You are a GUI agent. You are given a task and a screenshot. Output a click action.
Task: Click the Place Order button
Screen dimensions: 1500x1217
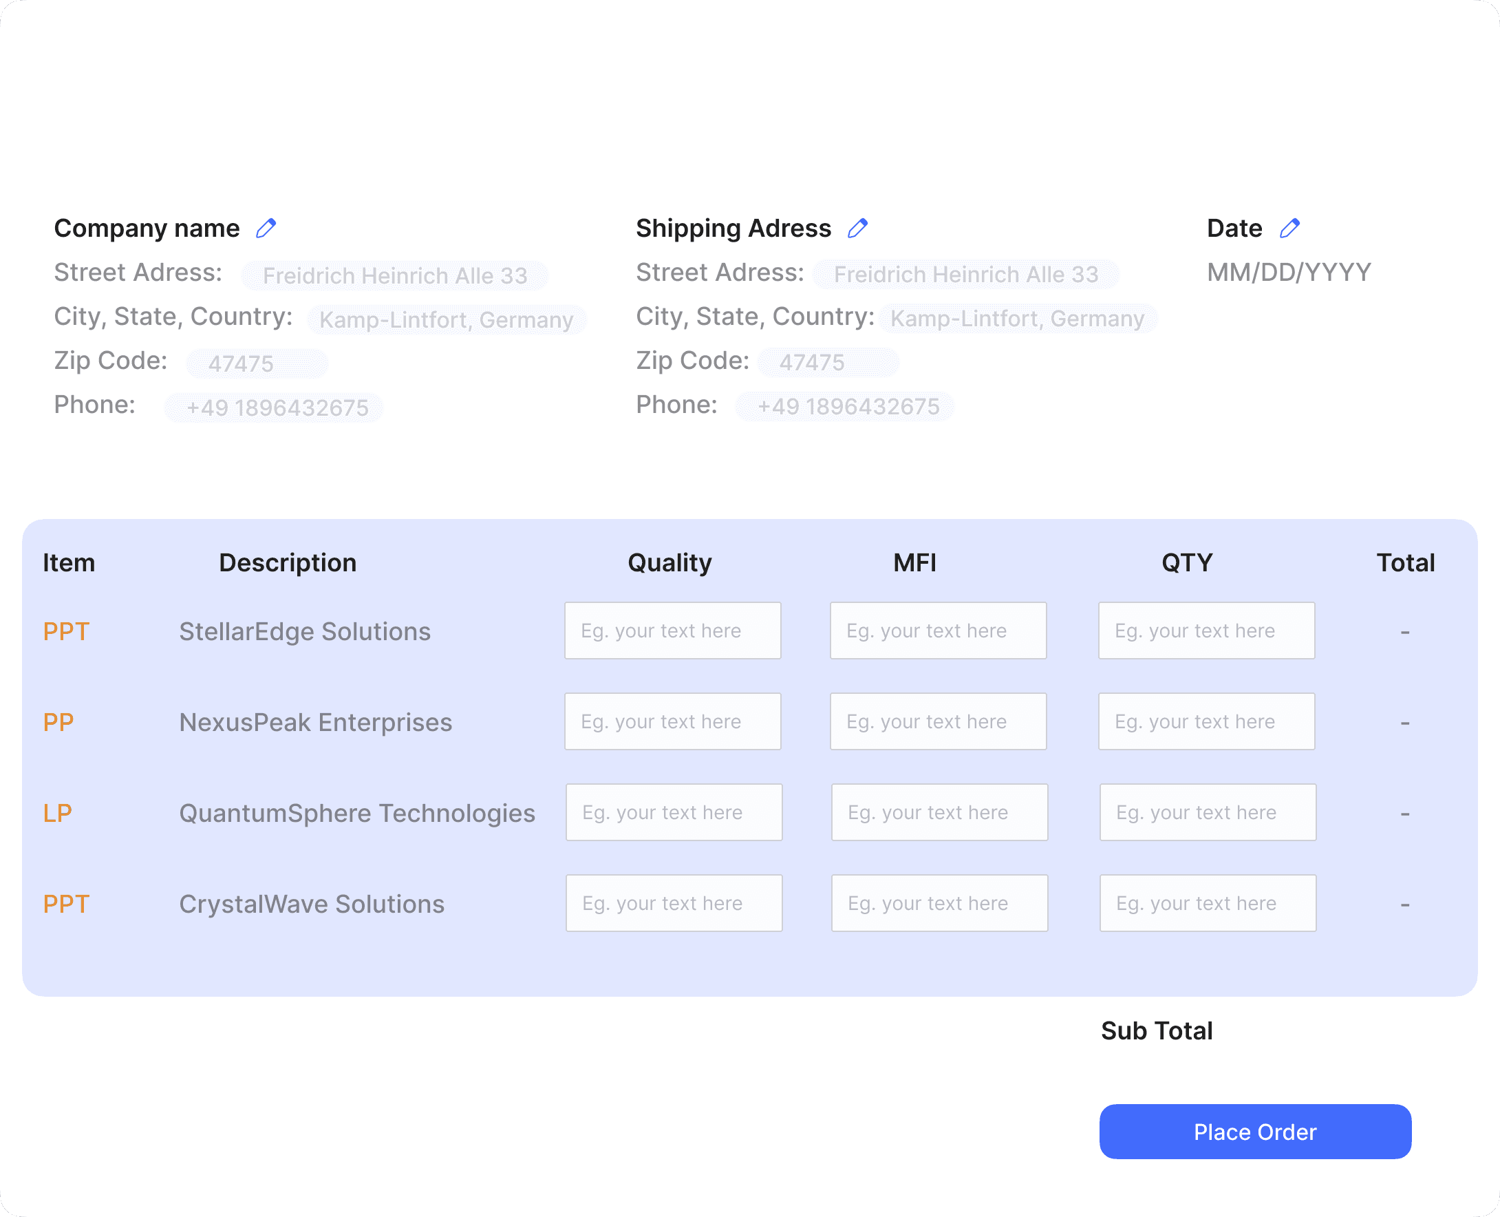coord(1254,1132)
